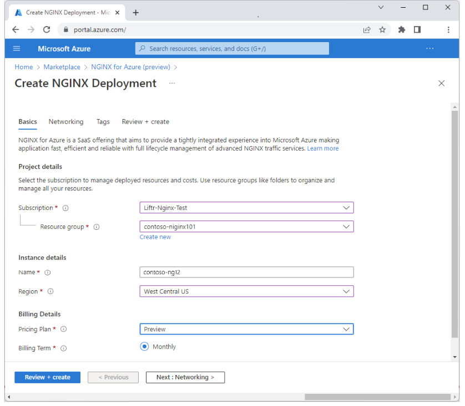Open the ellipsis menu in the Azure top bar
Screen dimensions: 465x406
430,48
